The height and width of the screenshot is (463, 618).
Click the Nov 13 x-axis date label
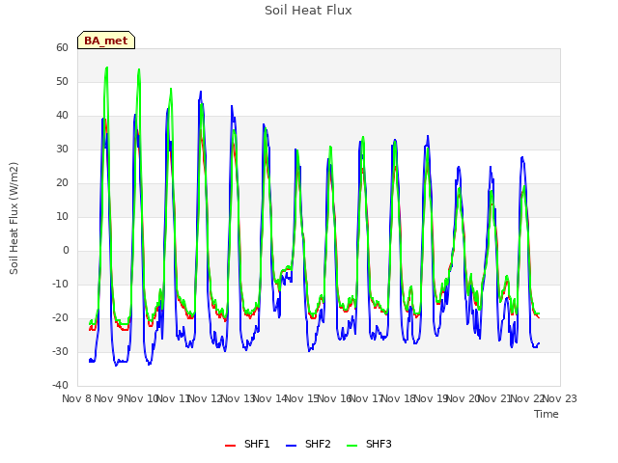click(x=239, y=398)
